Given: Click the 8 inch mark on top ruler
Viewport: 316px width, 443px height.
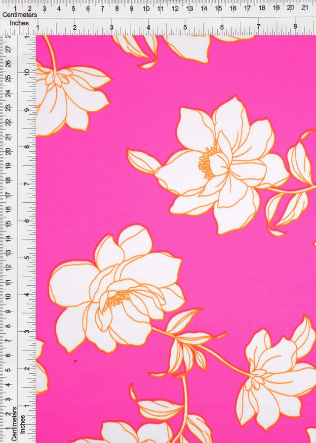Looking at the screenshot, I should click(x=295, y=27).
